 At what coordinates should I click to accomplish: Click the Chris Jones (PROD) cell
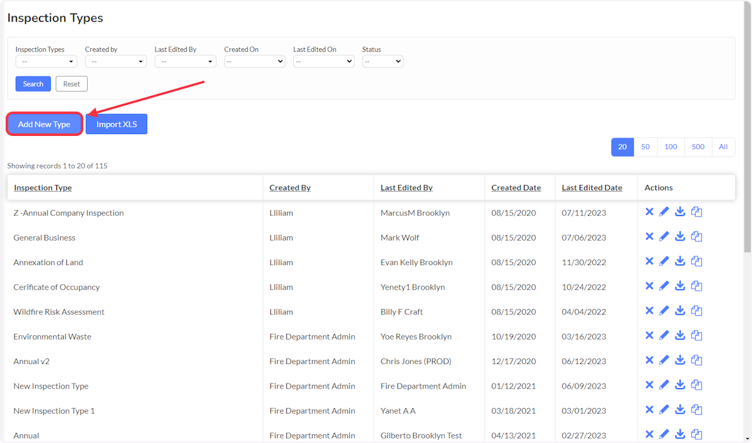(x=416, y=361)
